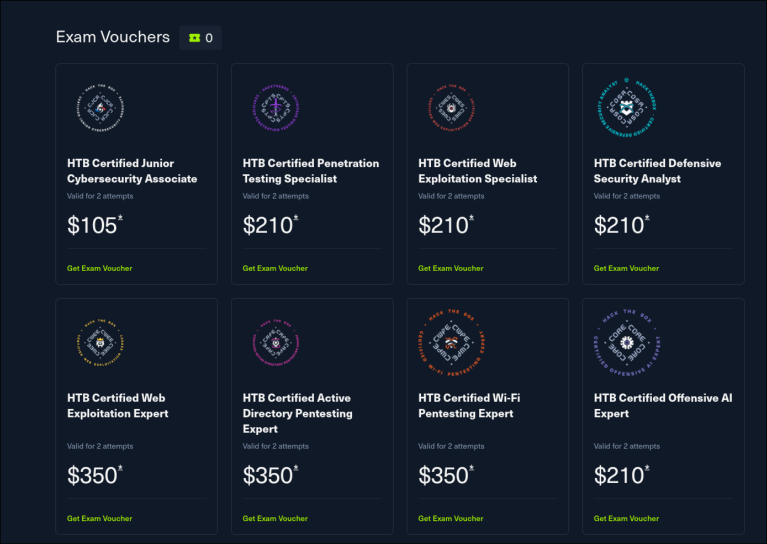Click 'Valid for 2 attempts' under Web Exploitation Specialist

pos(451,196)
